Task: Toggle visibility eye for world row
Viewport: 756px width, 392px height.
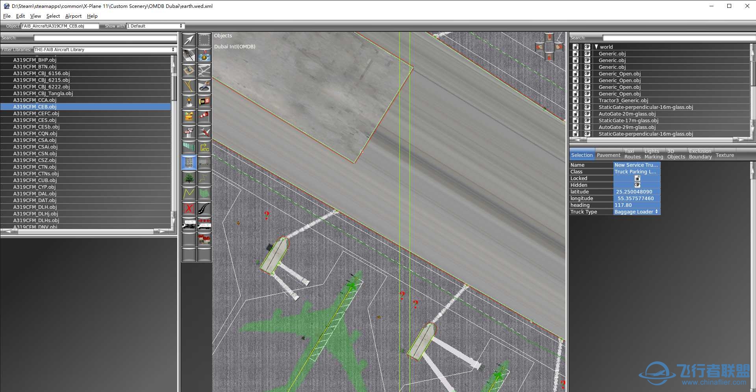Action: tap(587, 47)
